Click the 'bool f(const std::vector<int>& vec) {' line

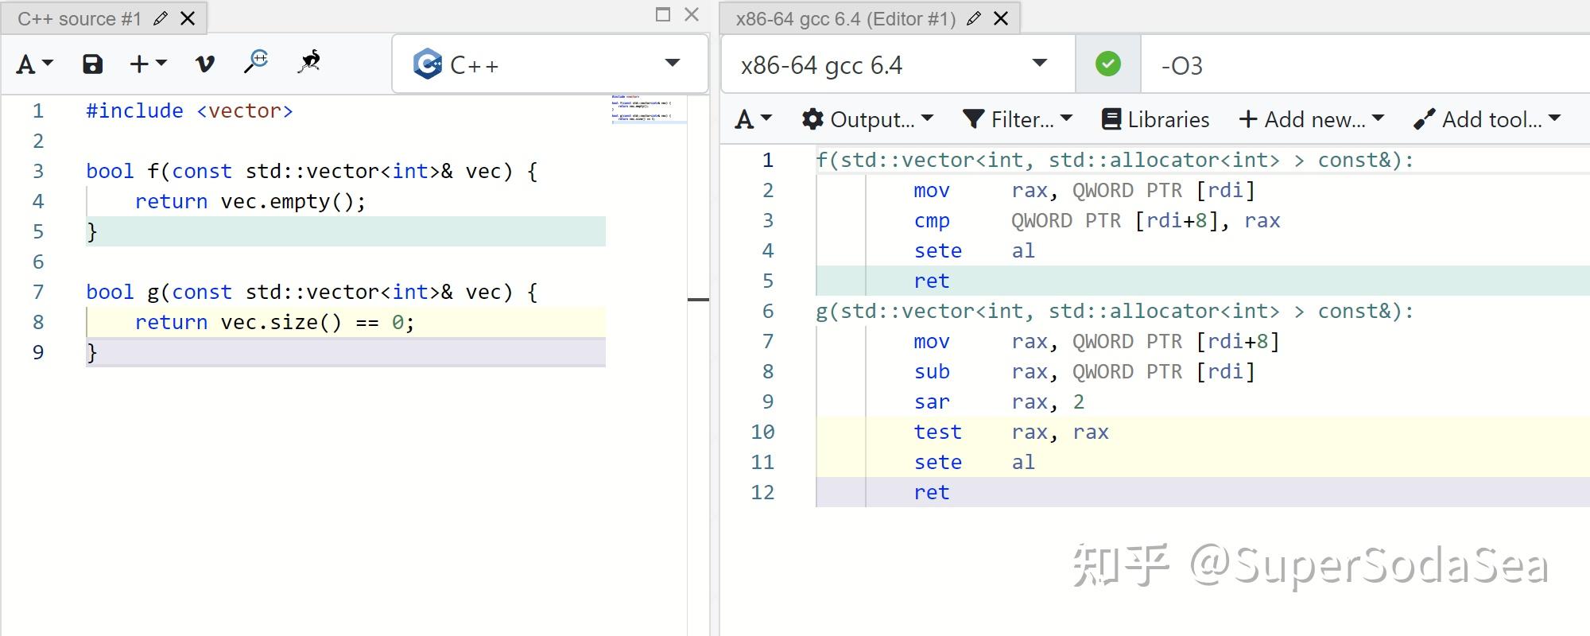tap(312, 171)
